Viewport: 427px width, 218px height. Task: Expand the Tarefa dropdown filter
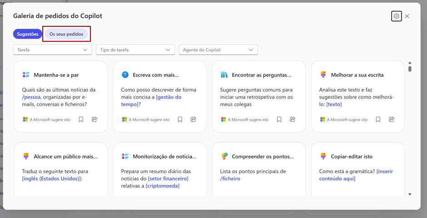coord(53,50)
